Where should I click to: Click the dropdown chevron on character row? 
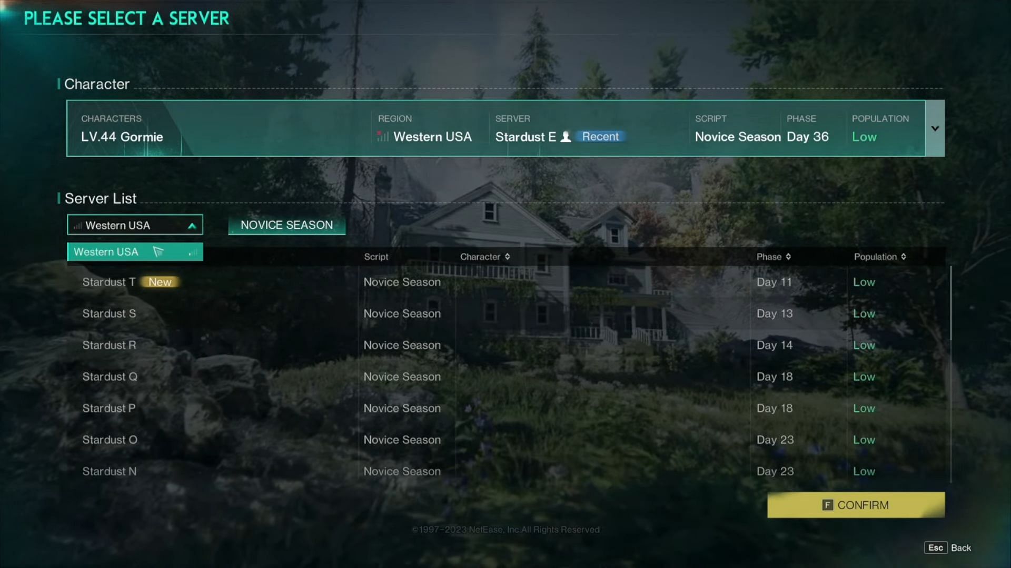click(x=935, y=128)
